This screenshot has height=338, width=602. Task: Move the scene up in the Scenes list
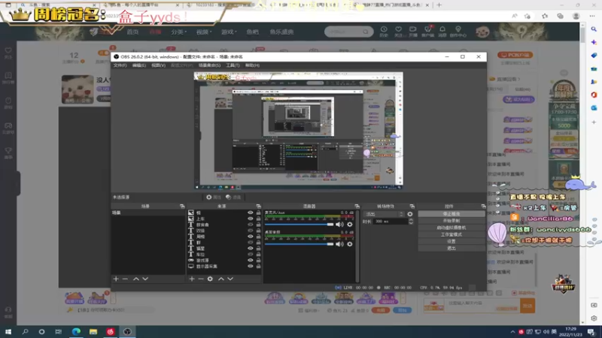[x=136, y=279]
